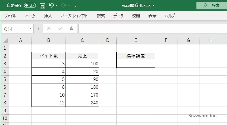Click cell B3 containing 3

pos(49,64)
